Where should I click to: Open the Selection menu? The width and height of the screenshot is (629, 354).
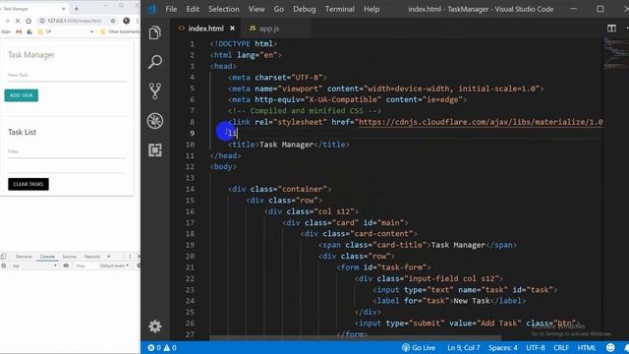[224, 9]
